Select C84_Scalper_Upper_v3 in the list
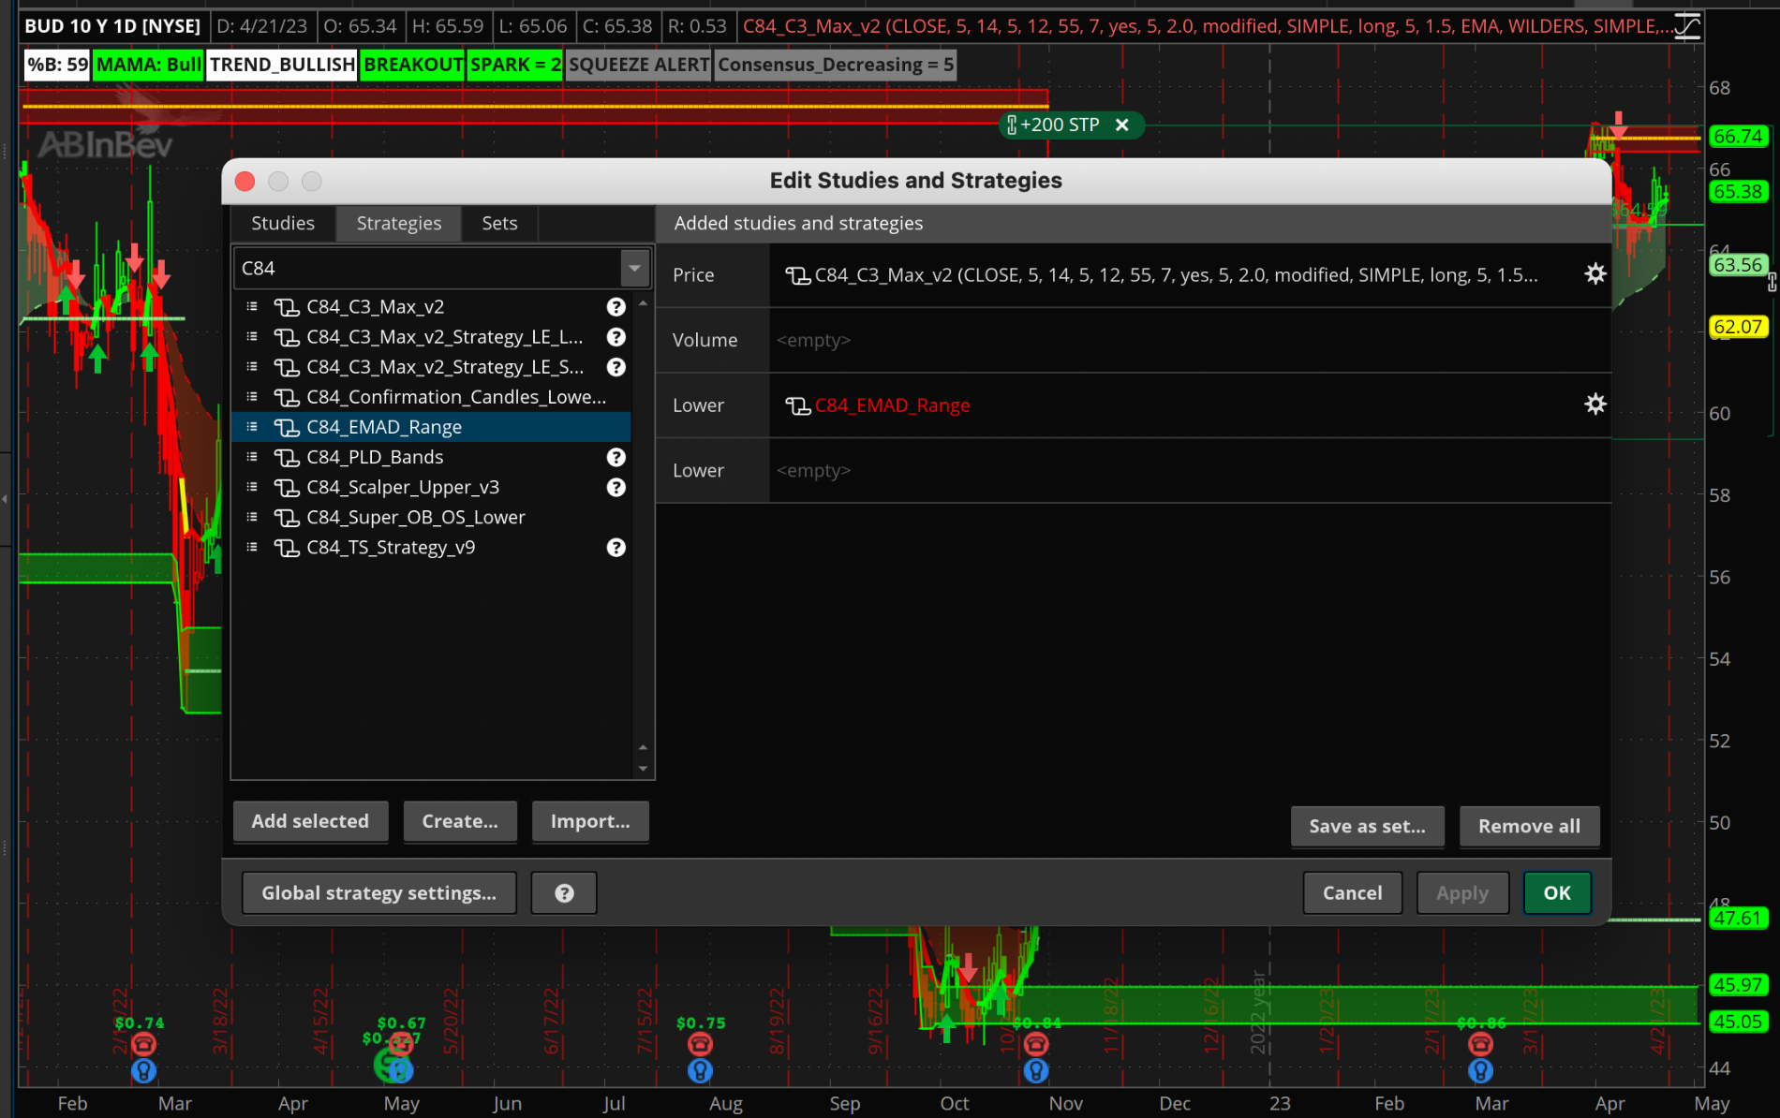 click(x=431, y=487)
